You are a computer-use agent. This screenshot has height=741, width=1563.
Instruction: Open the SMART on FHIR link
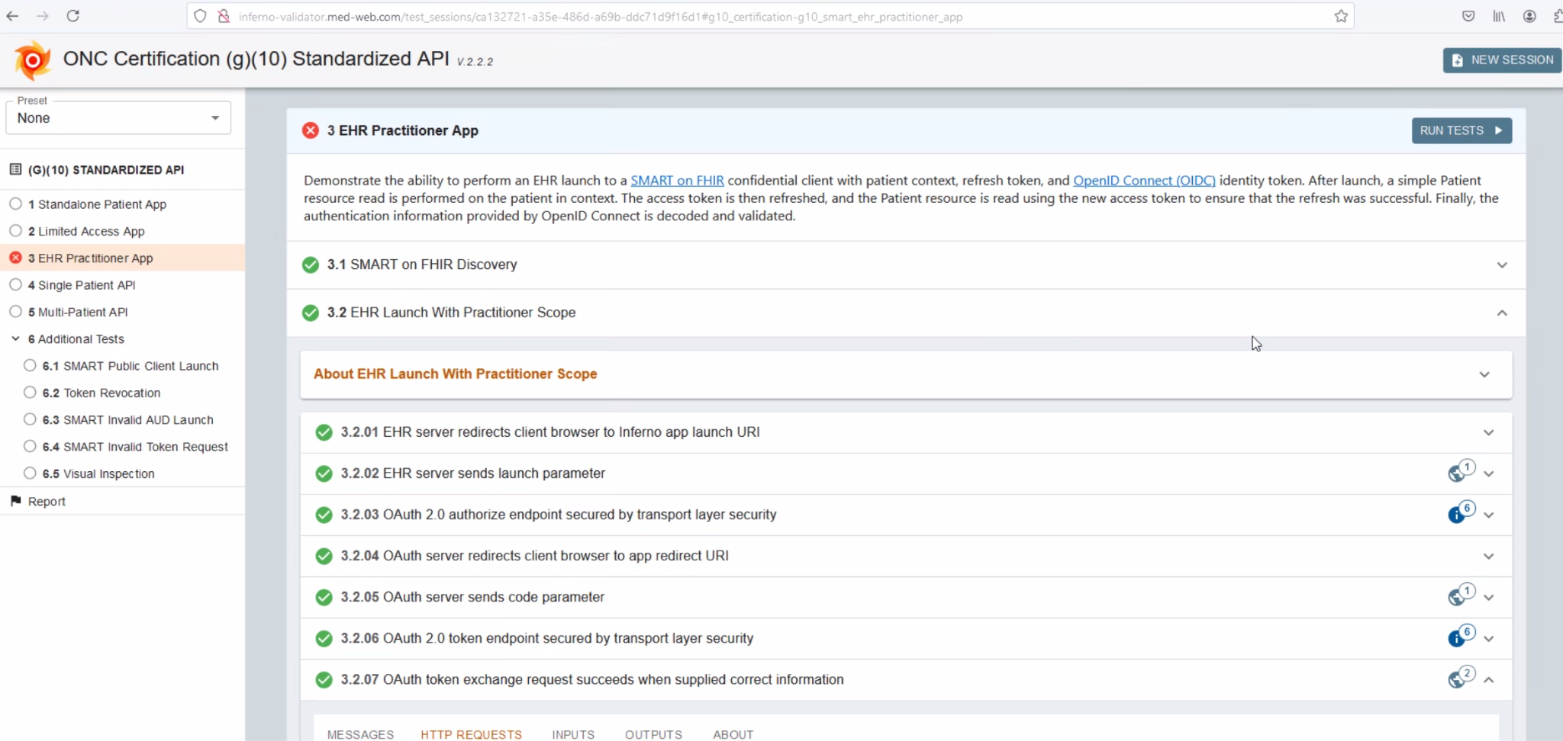[x=677, y=181]
